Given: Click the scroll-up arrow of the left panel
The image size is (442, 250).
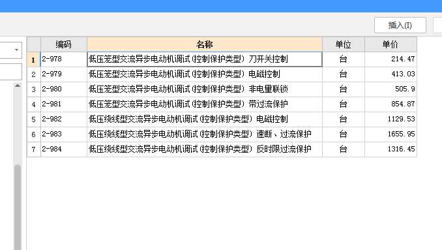Looking at the screenshot, I should pos(18,86).
